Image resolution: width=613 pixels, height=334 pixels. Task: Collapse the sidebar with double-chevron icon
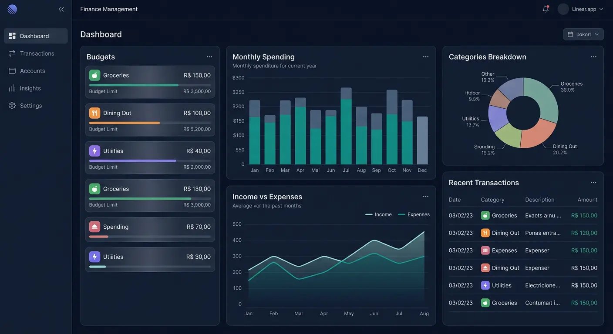pos(61,9)
